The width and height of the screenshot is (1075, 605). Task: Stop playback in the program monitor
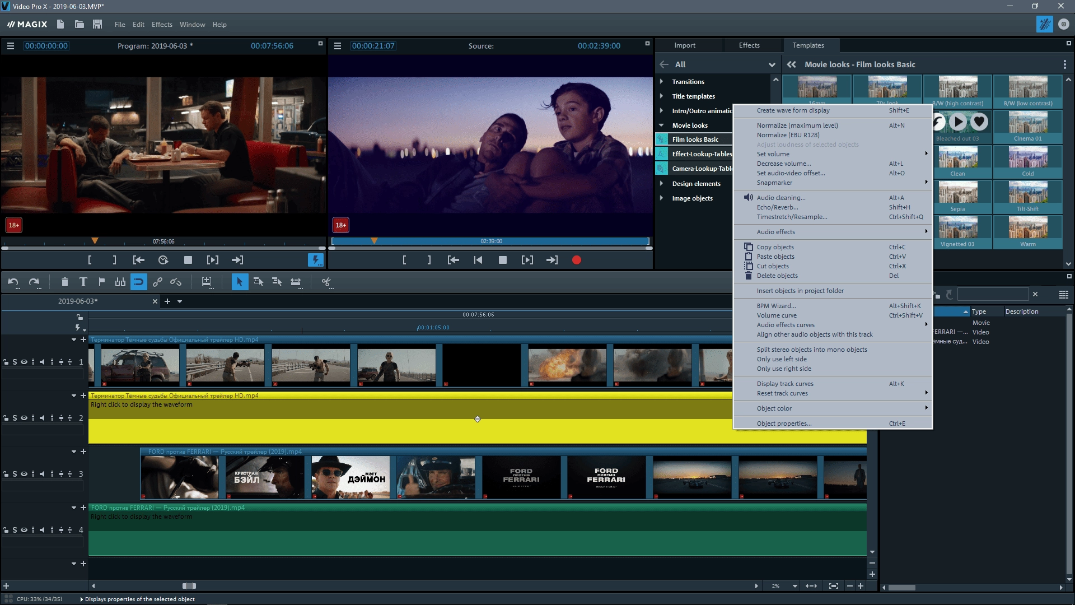coord(188,260)
